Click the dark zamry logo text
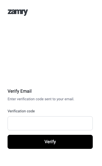The width and height of the screenshot is (102, 166). pyautogui.click(x=18, y=12)
